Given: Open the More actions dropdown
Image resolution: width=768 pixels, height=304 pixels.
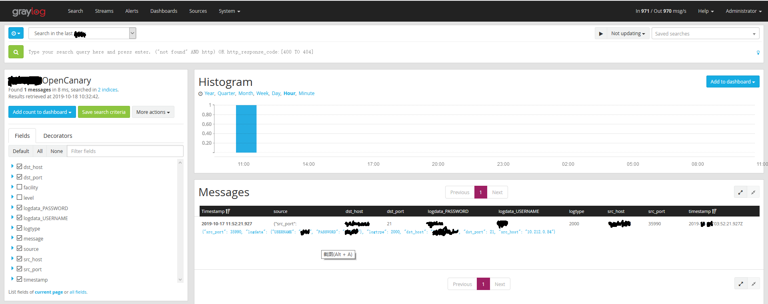Looking at the screenshot, I should coord(153,112).
